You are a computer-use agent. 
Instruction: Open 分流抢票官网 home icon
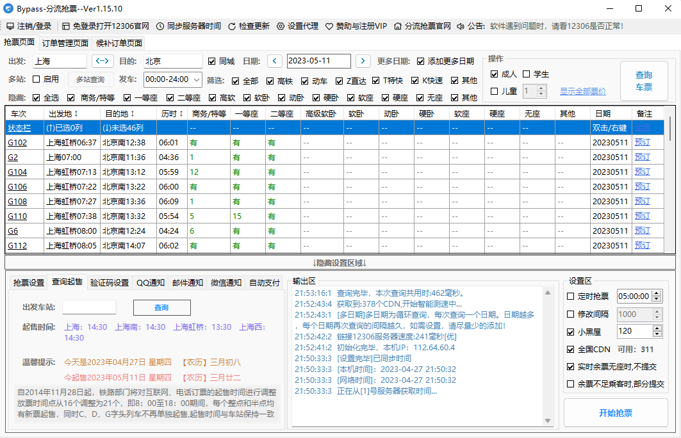click(398, 26)
